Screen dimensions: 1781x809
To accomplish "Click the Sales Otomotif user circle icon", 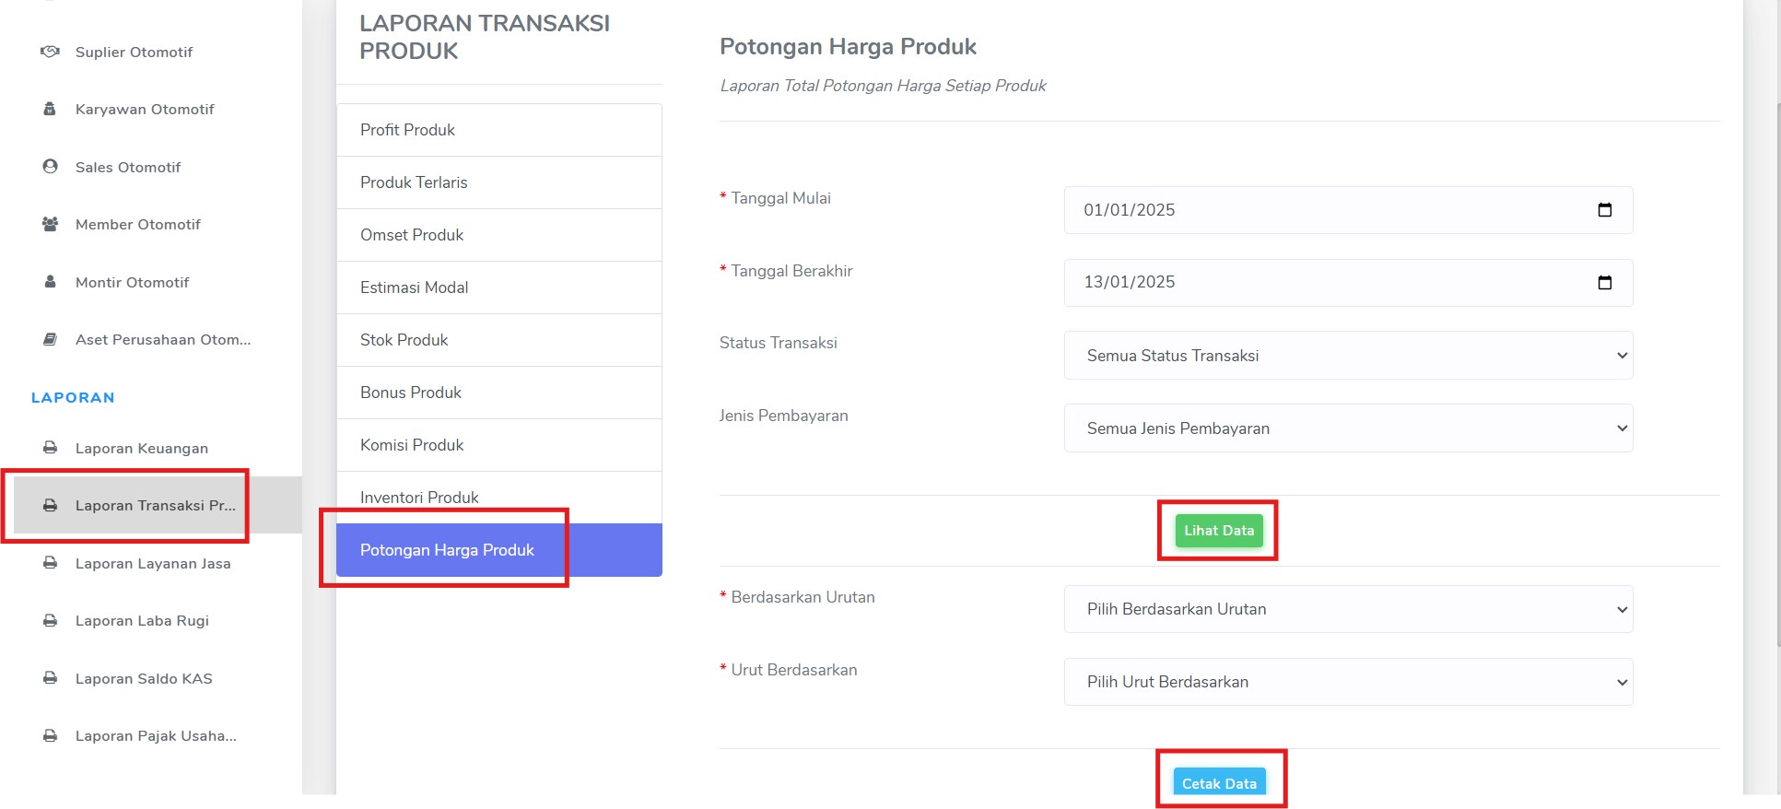I will click(x=50, y=166).
